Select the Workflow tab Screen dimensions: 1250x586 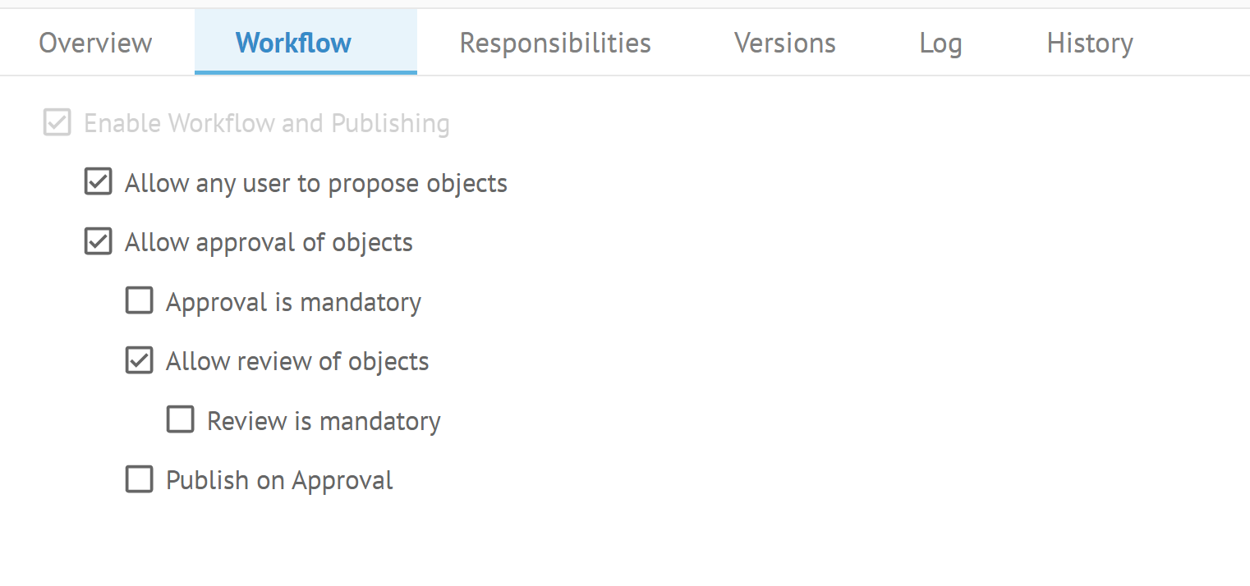(x=293, y=43)
